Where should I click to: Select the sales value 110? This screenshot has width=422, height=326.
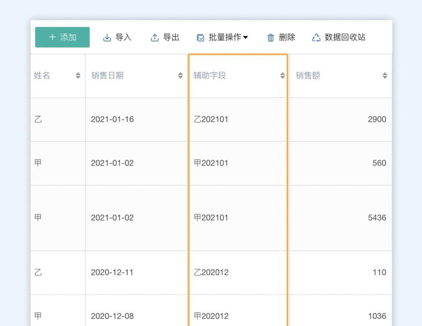(x=379, y=272)
